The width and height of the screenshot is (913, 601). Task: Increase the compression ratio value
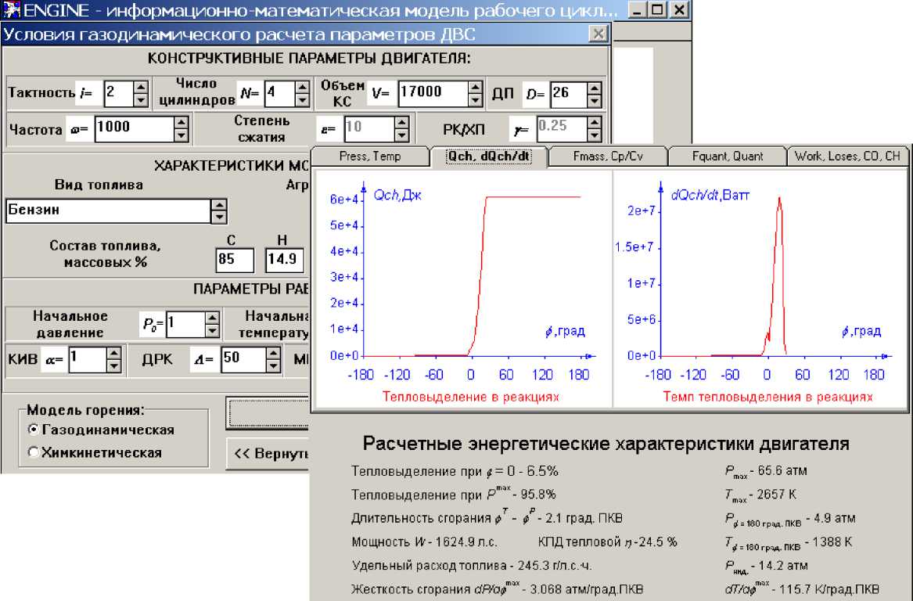(x=401, y=123)
